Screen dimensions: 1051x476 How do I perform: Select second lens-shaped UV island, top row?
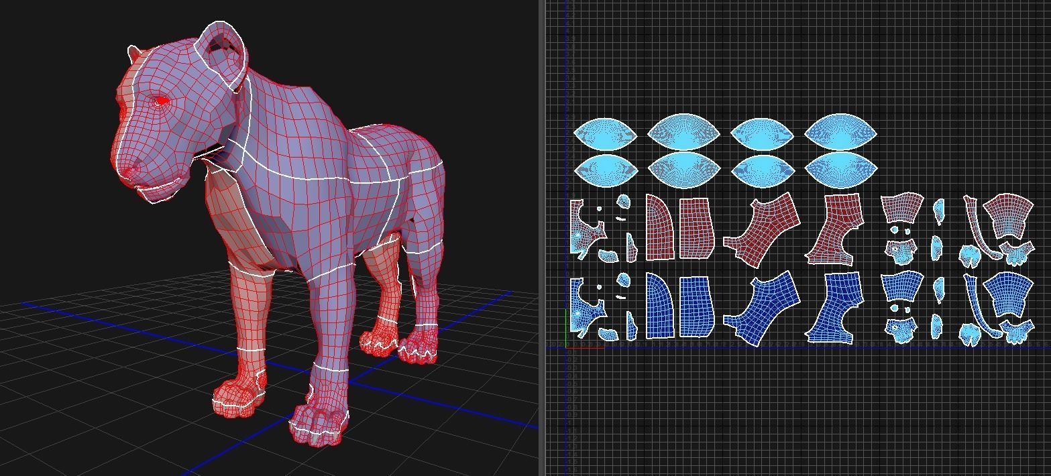click(x=683, y=132)
